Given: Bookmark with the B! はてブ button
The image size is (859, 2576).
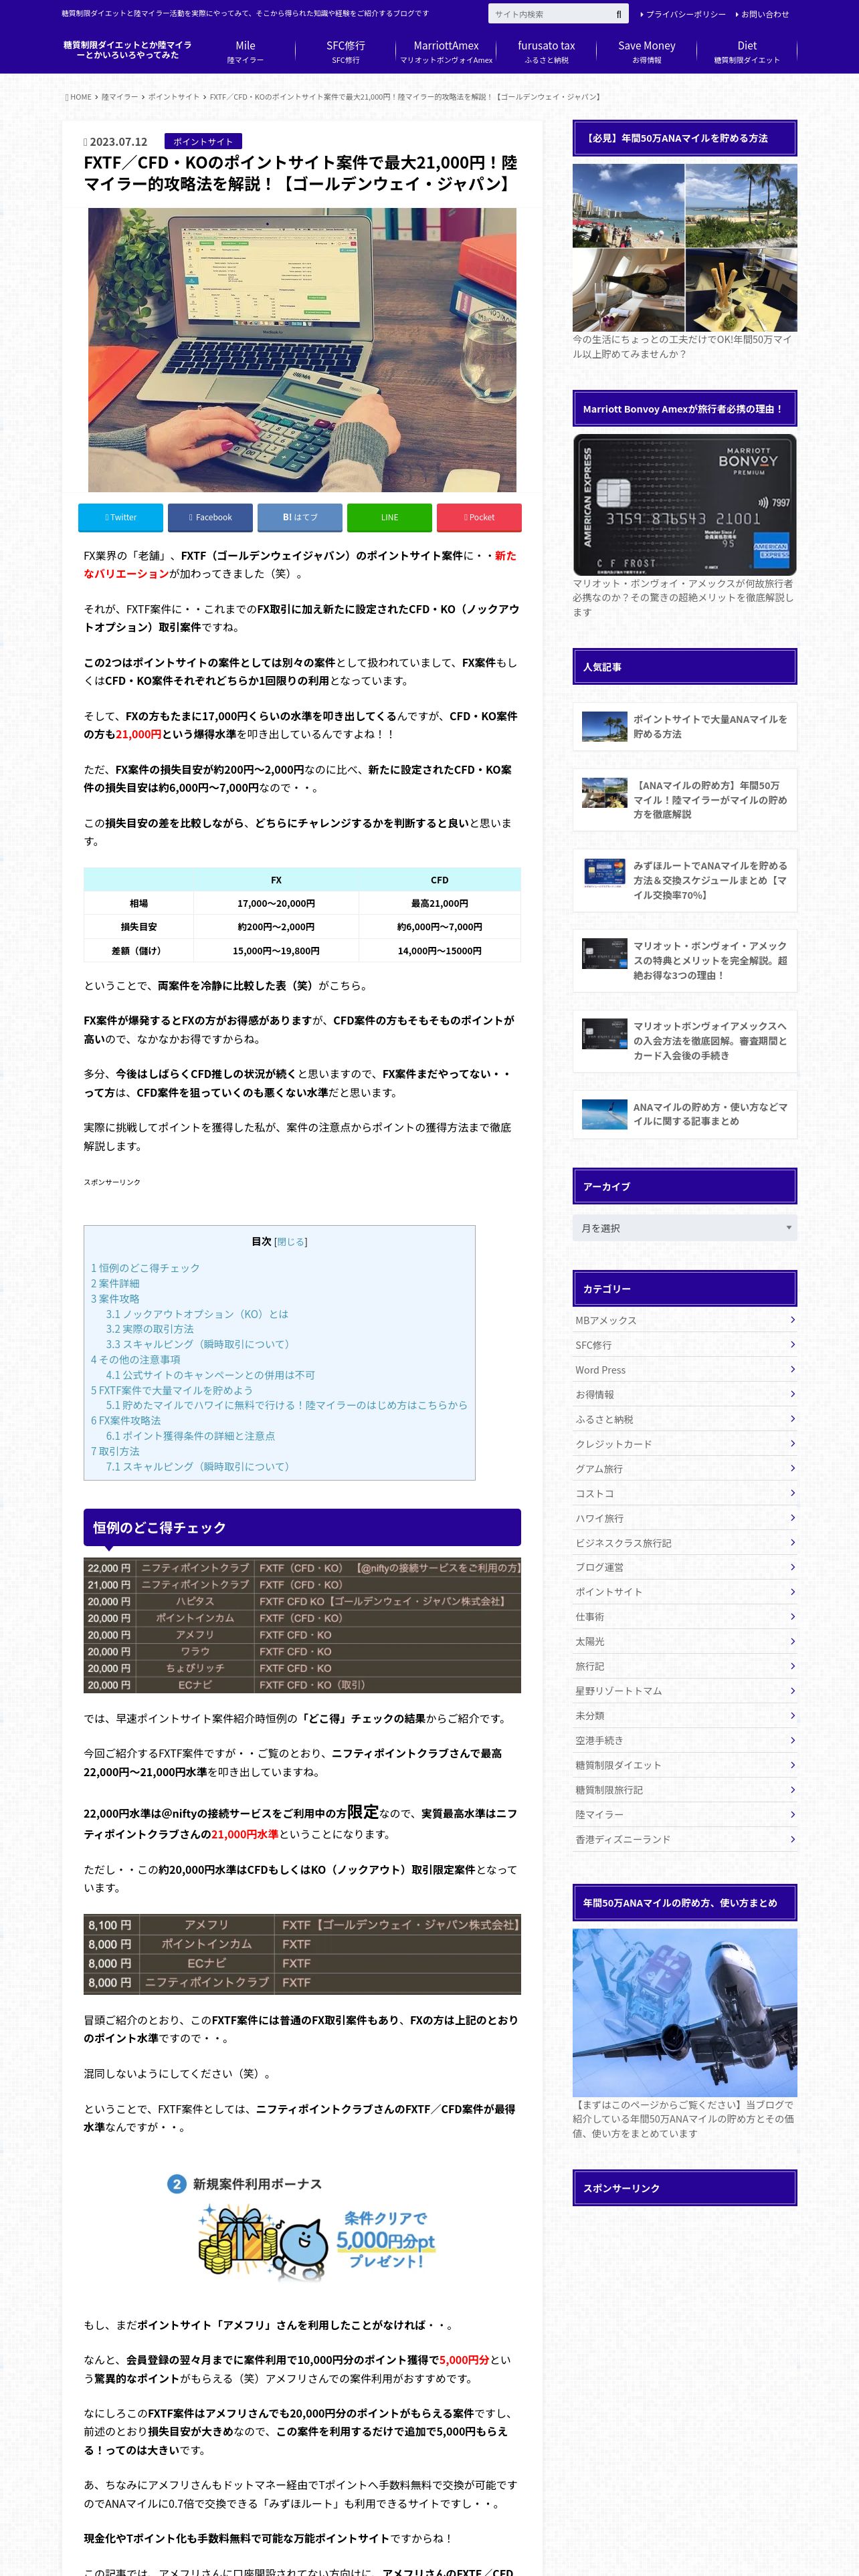Looking at the screenshot, I should [x=300, y=517].
